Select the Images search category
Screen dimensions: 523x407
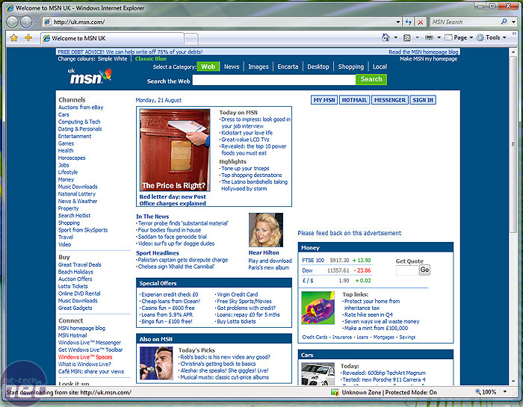[x=259, y=66]
